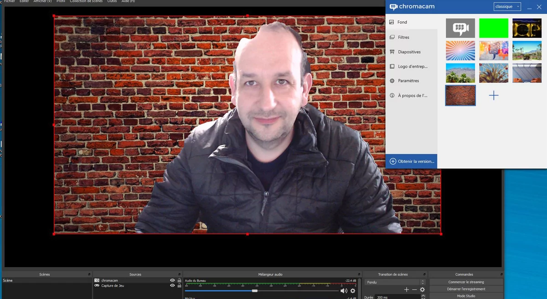Screen dimensions: 547x299
Task: Choose the glowing light-painting background thumbnail
Action: (527, 28)
